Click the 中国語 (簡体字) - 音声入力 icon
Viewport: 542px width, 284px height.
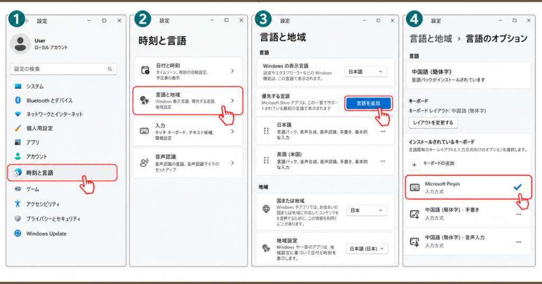click(x=414, y=242)
